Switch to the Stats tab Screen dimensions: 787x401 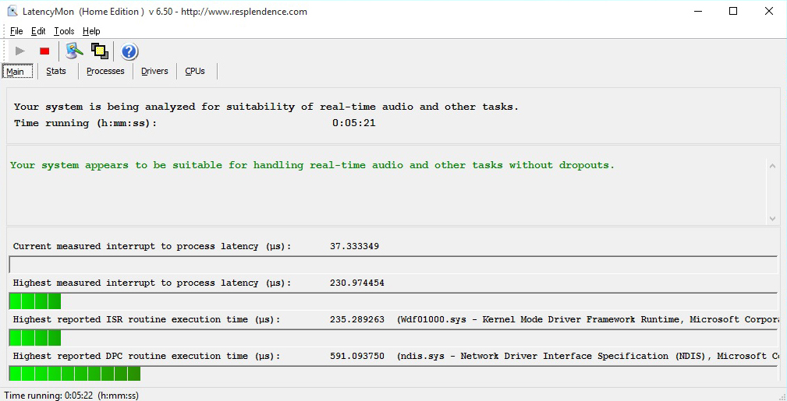(x=56, y=72)
